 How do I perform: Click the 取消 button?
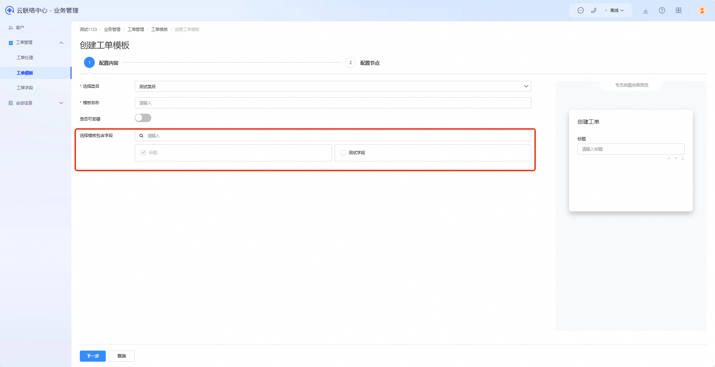121,356
